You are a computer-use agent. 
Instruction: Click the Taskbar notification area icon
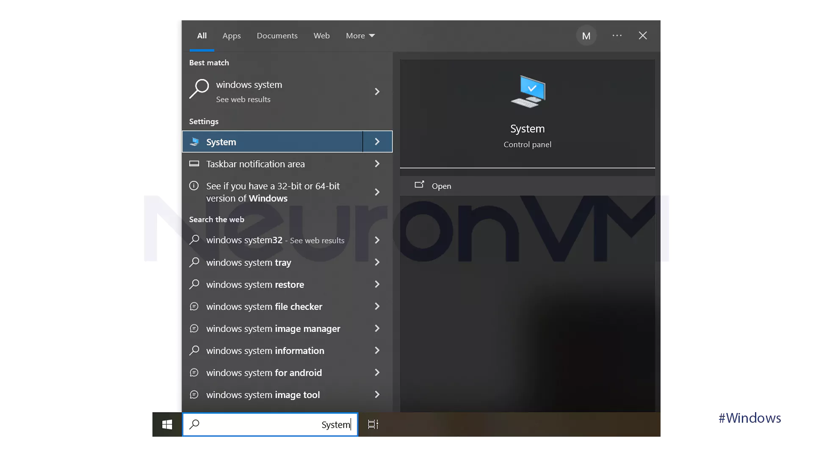[194, 164]
